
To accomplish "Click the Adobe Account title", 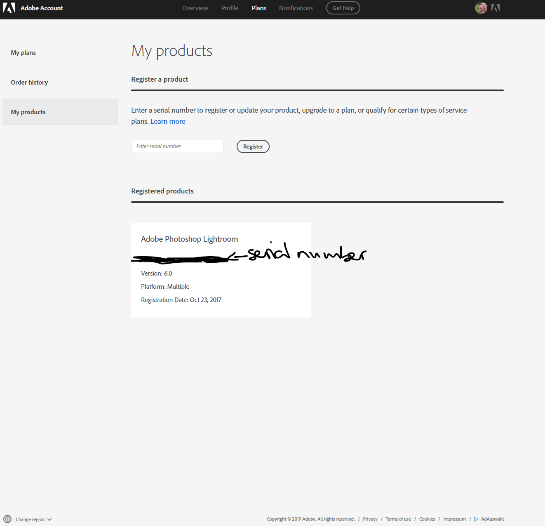I will pyautogui.click(x=42, y=8).
